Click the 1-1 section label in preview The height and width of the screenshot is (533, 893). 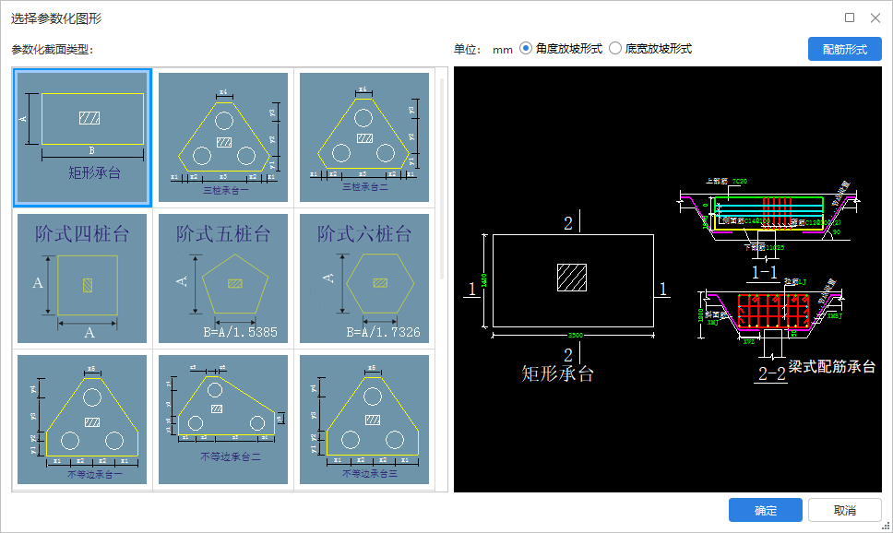(x=764, y=272)
